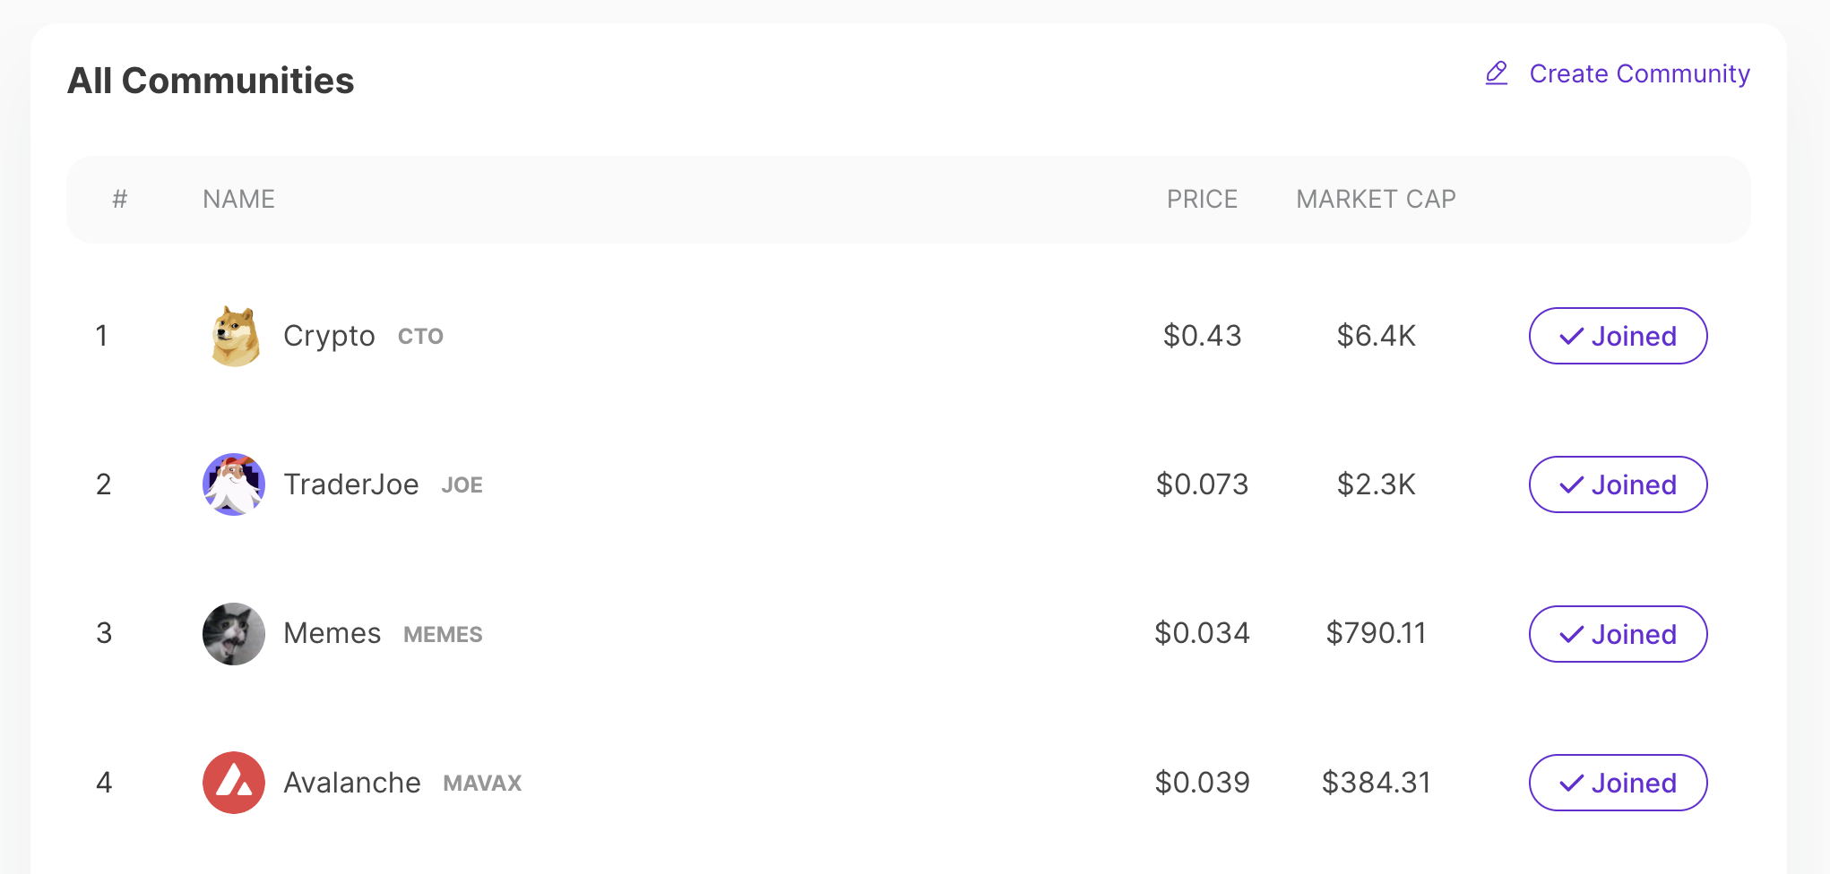Click the MAVAX ticker label

482,784
